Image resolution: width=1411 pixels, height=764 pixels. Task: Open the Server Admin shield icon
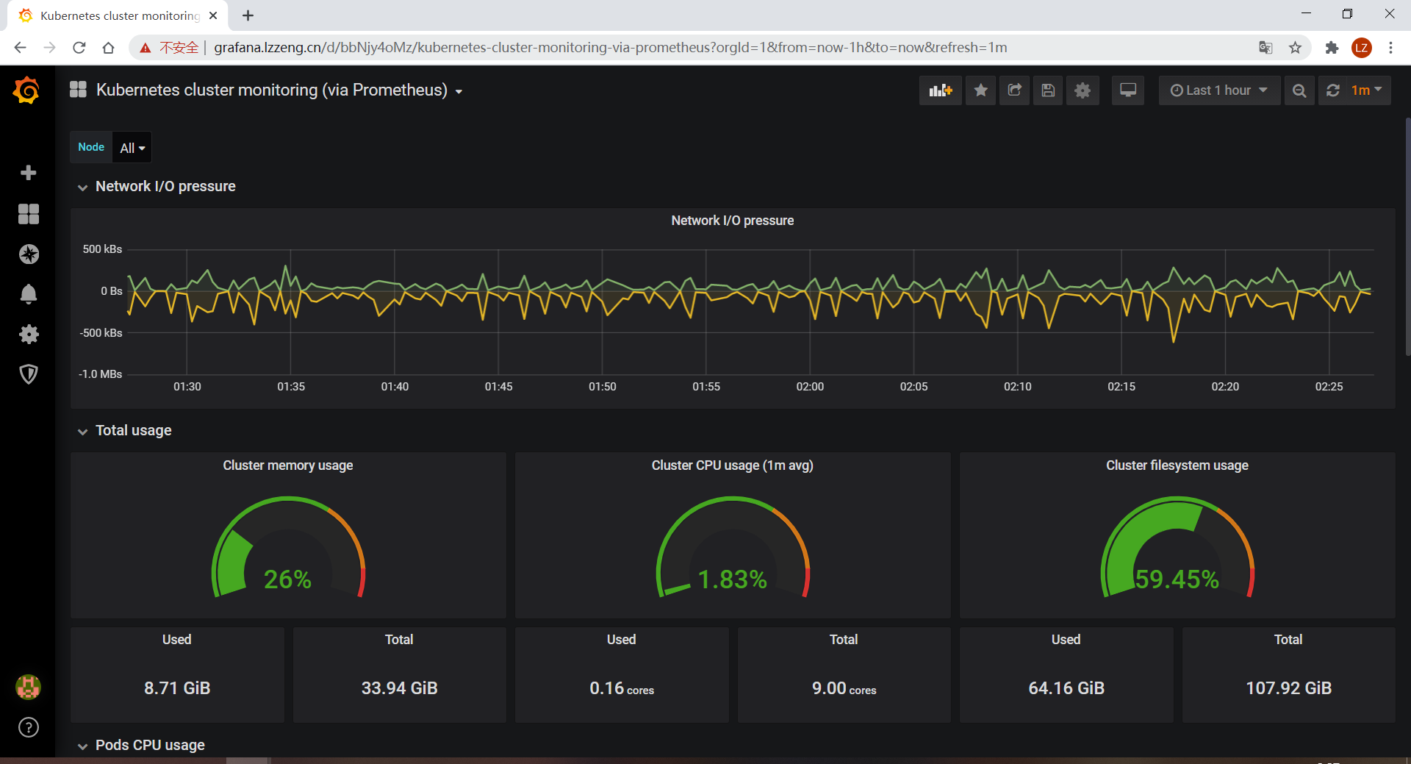tap(28, 374)
